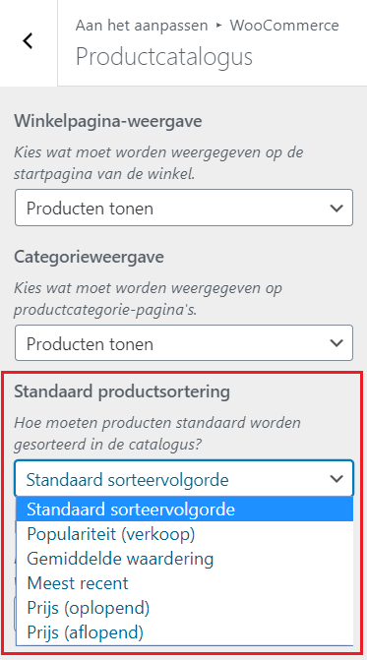
Task: Choose Populariteit (verkoop) sorting option
Action: (x=185, y=534)
